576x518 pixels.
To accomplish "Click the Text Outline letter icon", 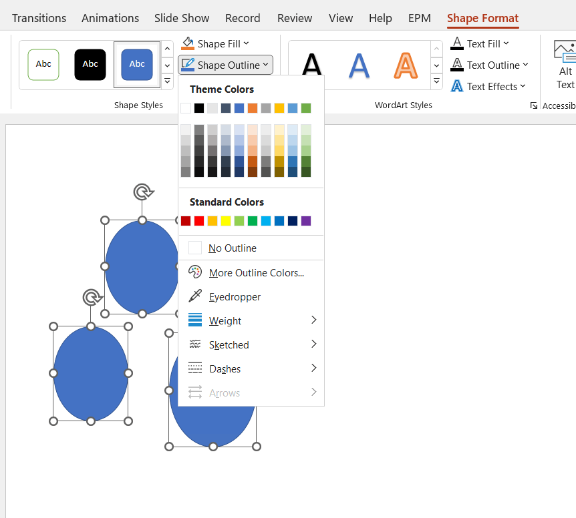I will click(456, 65).
